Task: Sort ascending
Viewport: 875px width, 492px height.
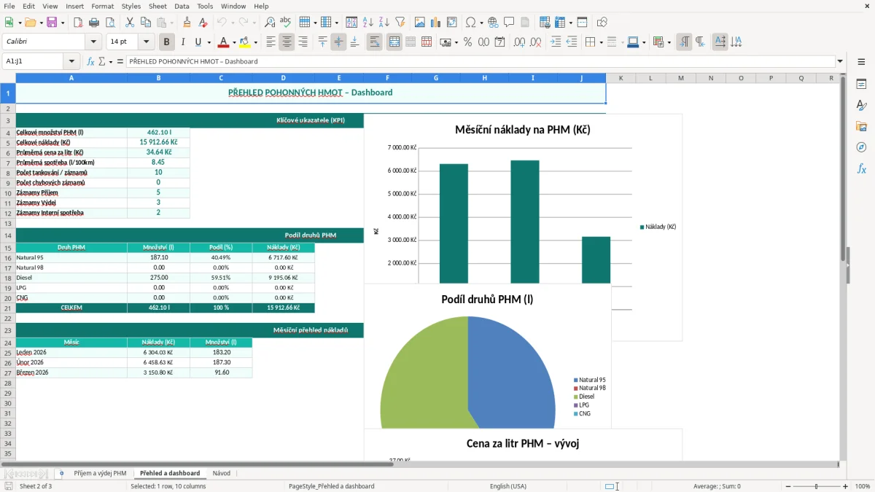Action: 368,23
